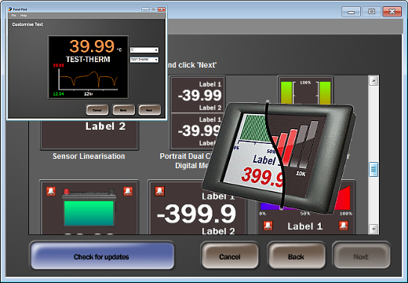Click the right alarm bell beside bottom Label 1
Image resolution: width=408 pixels, height=283 pixels.
(x=344, y=226)
